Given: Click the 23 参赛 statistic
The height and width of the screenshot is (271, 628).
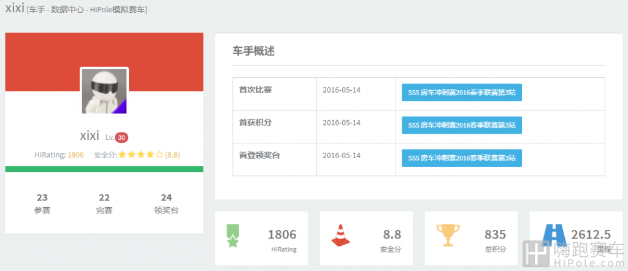Looking at the screenshot, I should [42, 204].
